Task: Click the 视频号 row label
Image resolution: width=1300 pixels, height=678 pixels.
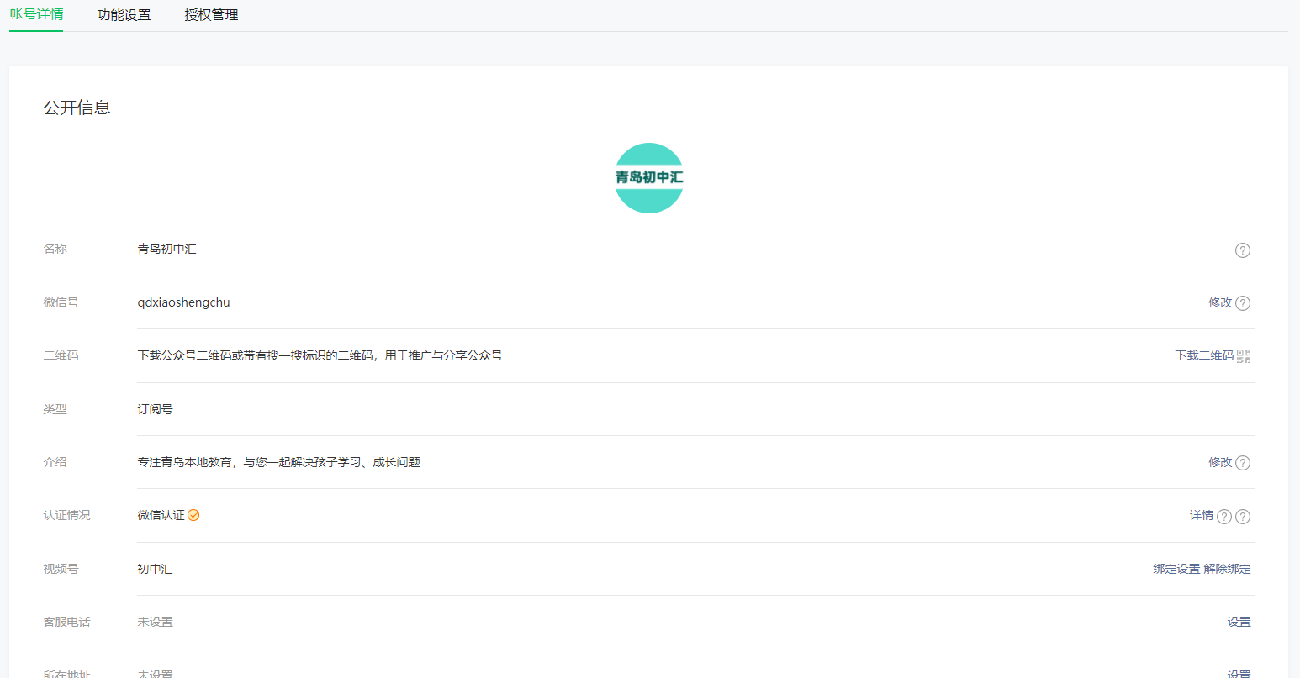Action: [61, 569]
